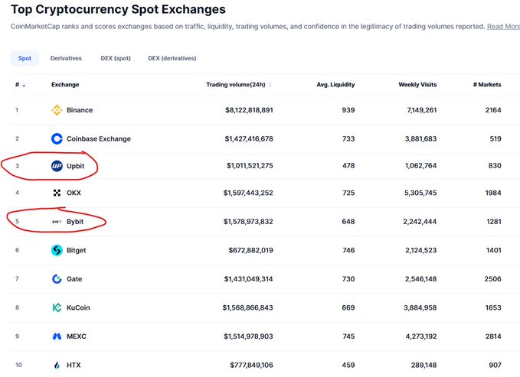Click Bitget liquidity score 746
Screen dimensions: 520x377
point(348,250)
